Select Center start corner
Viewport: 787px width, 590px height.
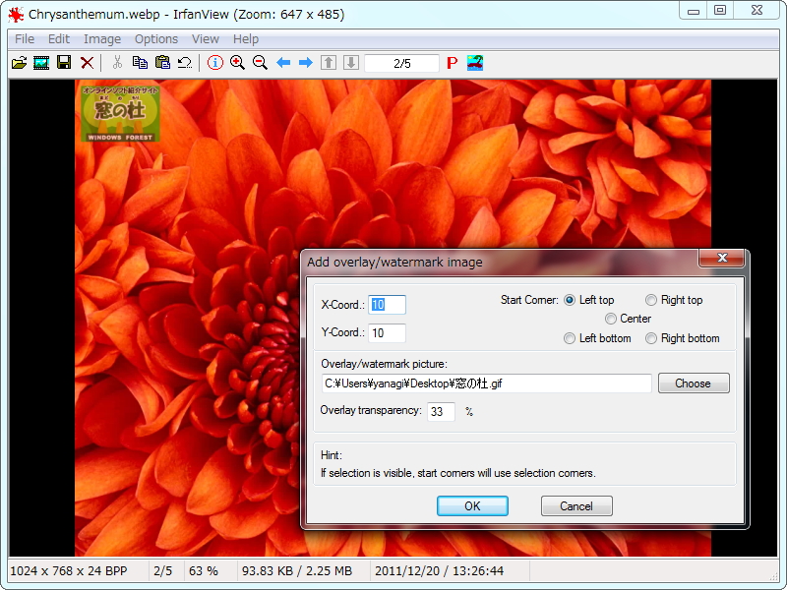coord(610,319)
